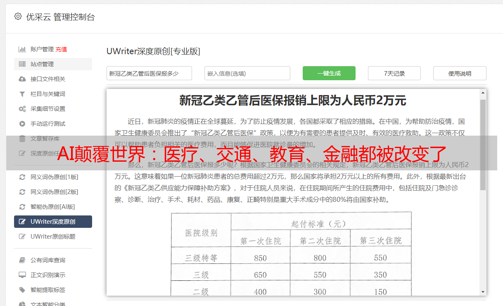The image size is (503, 306).
Task: Select UWriter深度原创 in the sidebar
Action: pyautogui.click(x=53, y=222)
